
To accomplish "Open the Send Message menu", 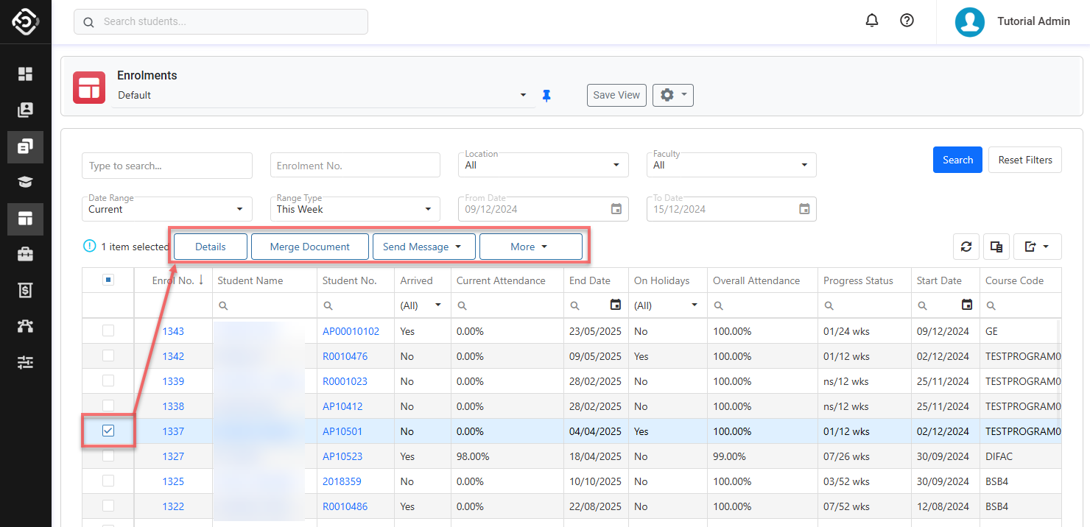I will [x=423, y=247].
